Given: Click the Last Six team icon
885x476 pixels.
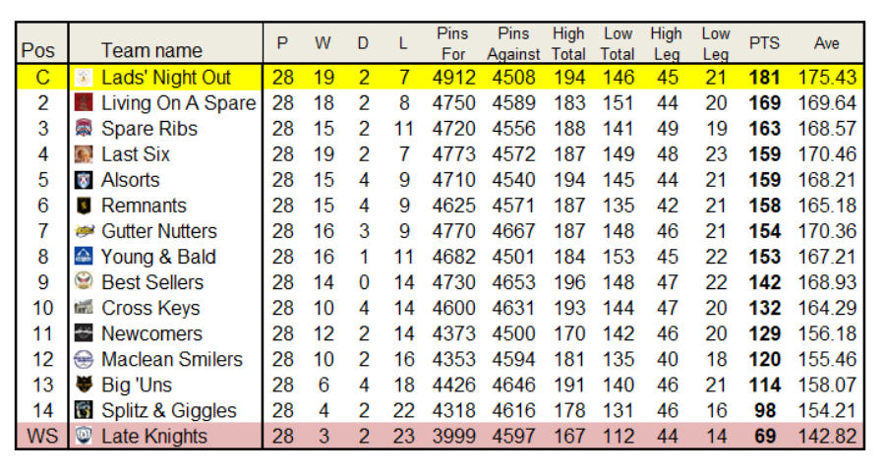Looking at the screenshot, I should (84, 154).
